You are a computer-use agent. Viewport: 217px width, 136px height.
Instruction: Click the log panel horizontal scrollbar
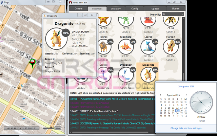pos(110,132)
